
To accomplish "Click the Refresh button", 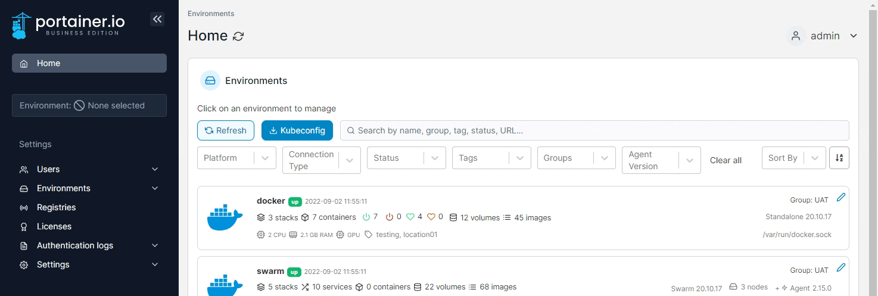I will [226, 130].
